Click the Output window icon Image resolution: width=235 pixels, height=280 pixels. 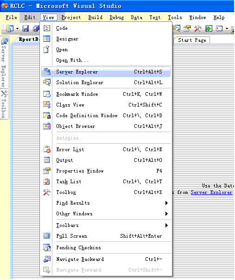coord(47,160)
